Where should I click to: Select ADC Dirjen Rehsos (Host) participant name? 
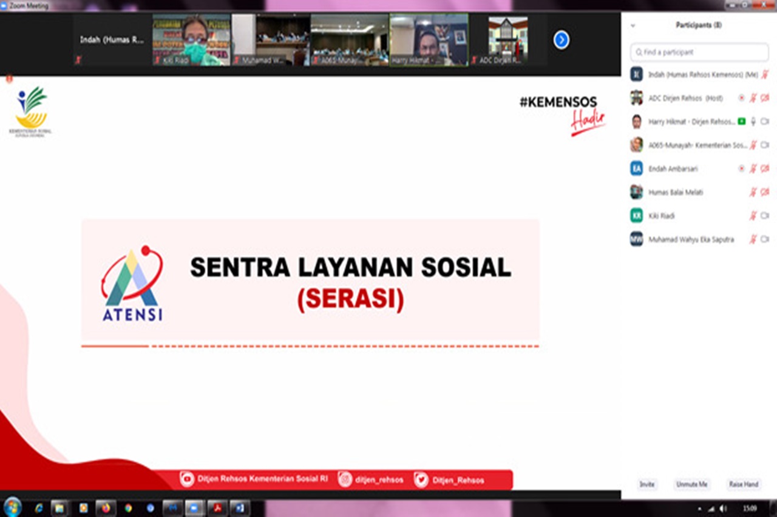pos(685,98)
